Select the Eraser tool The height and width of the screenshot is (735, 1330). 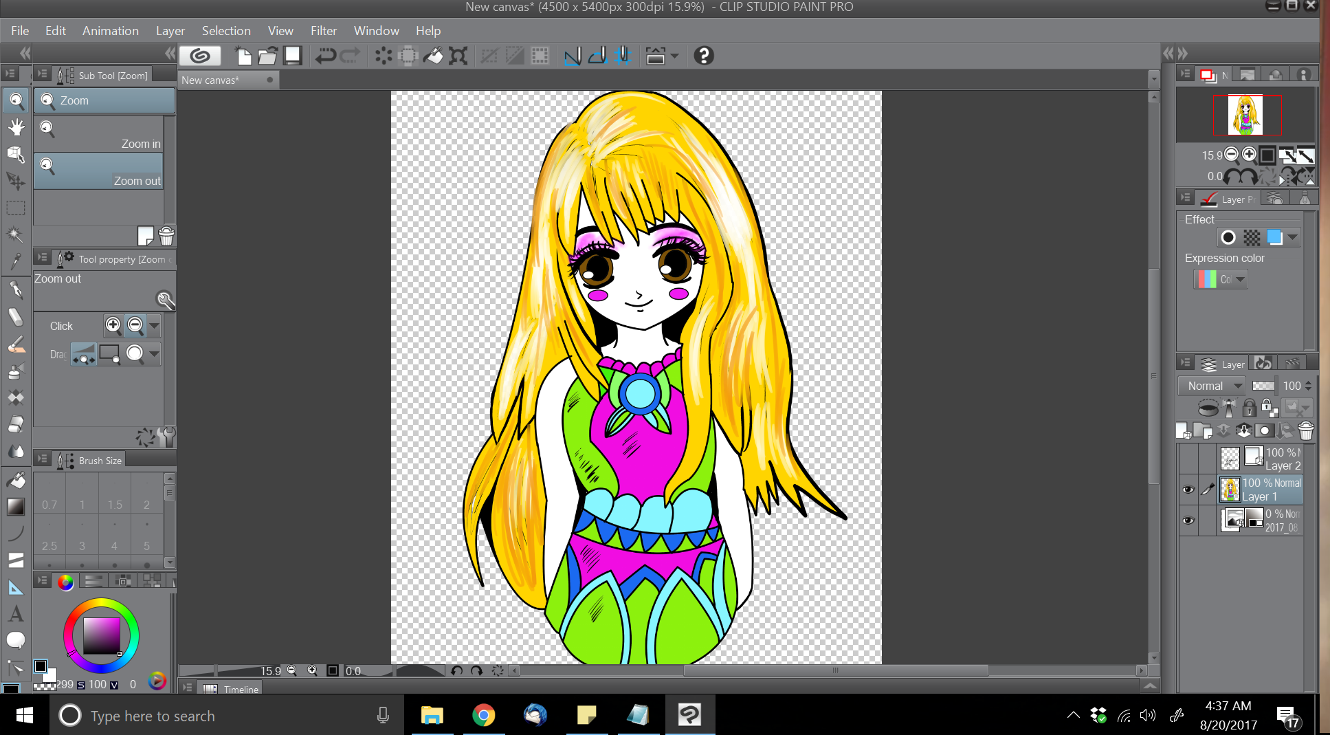(x=16, y=425)
